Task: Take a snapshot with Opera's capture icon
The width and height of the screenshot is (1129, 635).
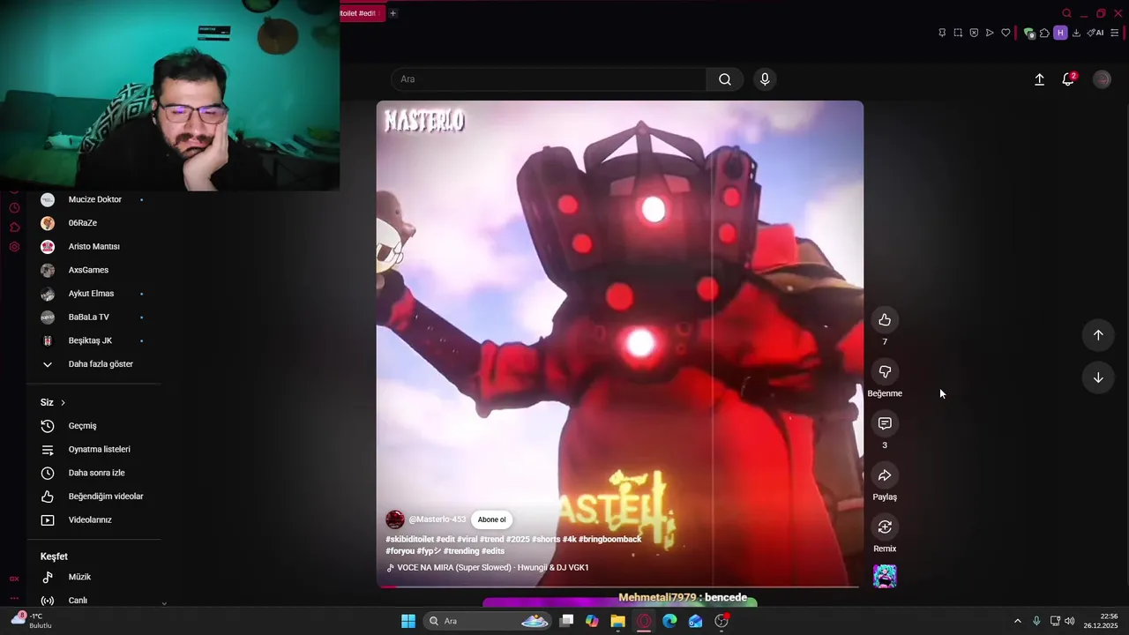Action: click(958, 33)
